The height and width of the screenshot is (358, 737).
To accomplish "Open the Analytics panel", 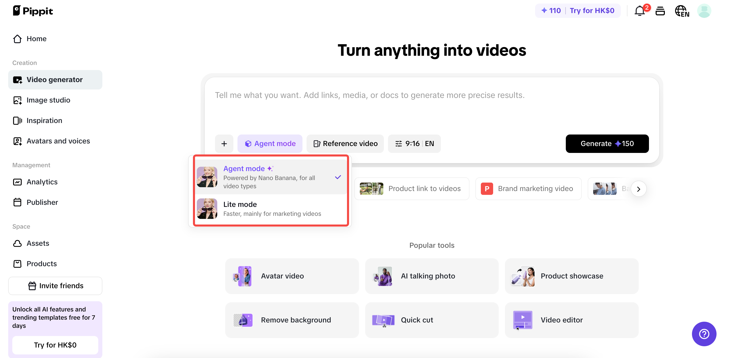I will click(42, 182).
